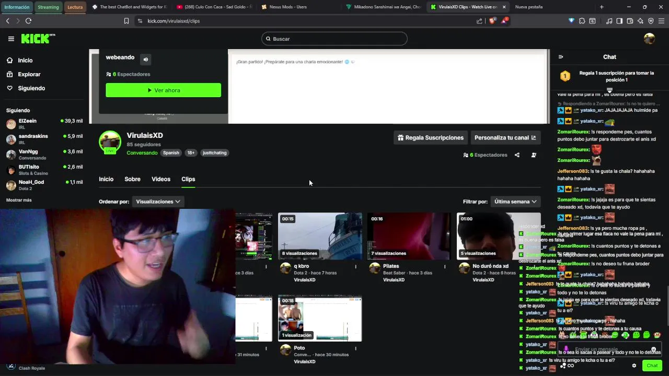This screenshot has width=669, height=376.
Task: Mute the webeando stream preview
Action: [x=146, y=60]
